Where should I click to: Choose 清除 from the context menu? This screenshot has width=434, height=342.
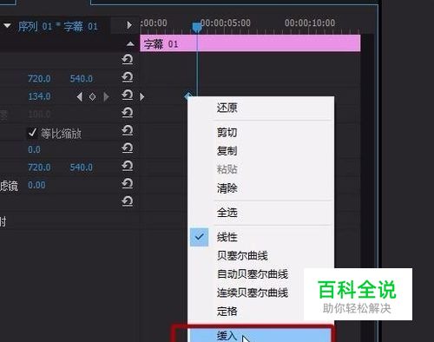(260, 188)
